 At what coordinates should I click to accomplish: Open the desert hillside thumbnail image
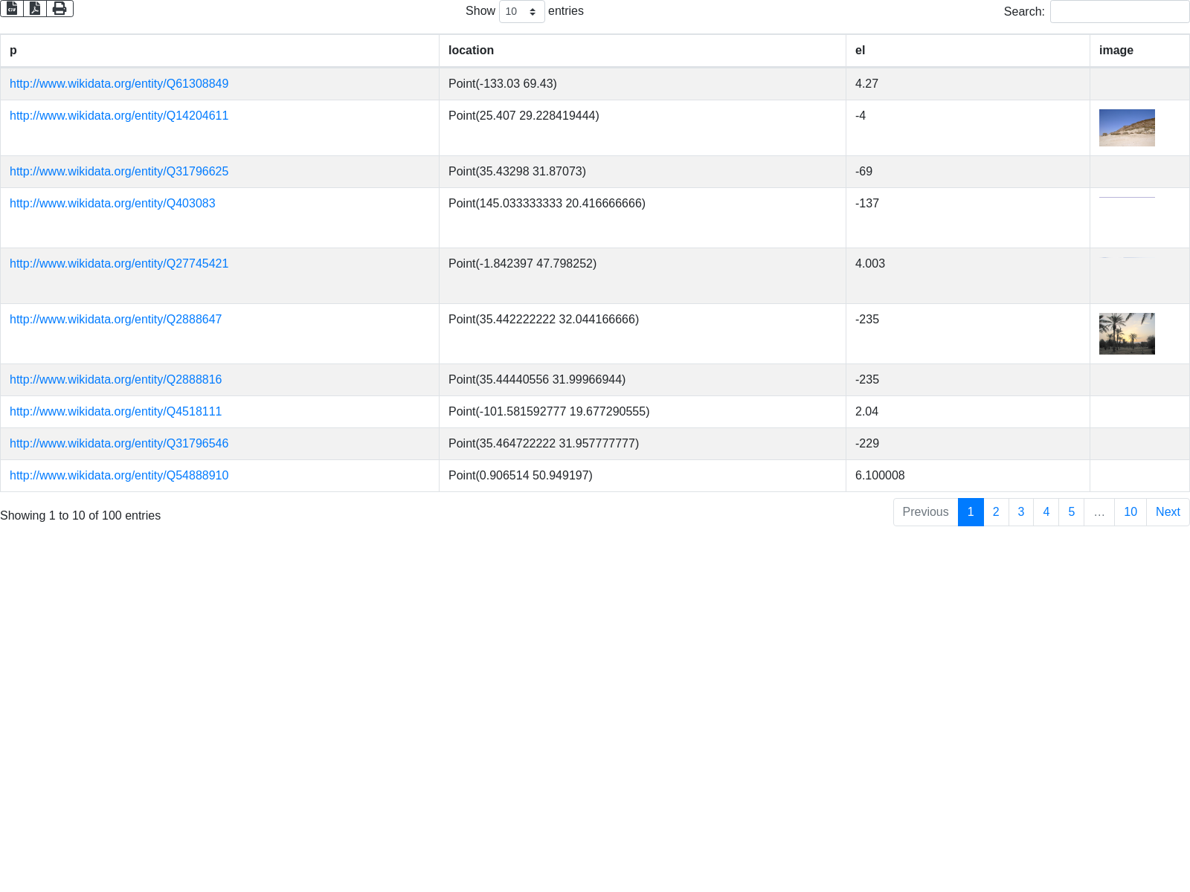(x=1127, y=128)
